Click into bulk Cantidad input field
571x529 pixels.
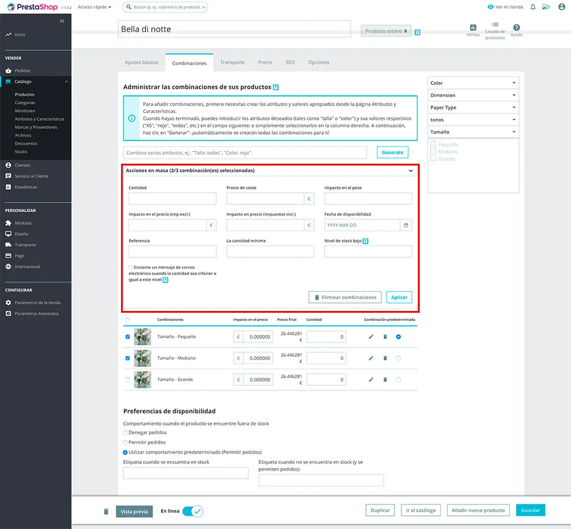tap(172, 199)
